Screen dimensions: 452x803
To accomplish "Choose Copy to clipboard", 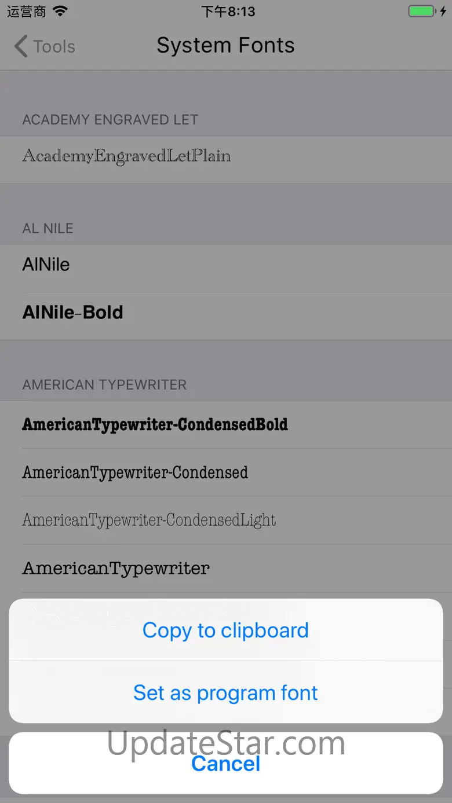I will pyautogui.click(x=225, y=630).
